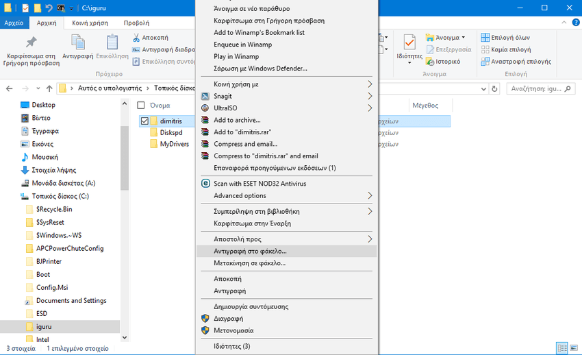
Task: Uncheck the dimitris folder checkbox
Action: pyautogui.click(x=144, y=121)
